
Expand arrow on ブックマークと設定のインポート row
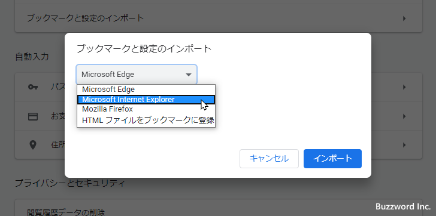point(404,18)
